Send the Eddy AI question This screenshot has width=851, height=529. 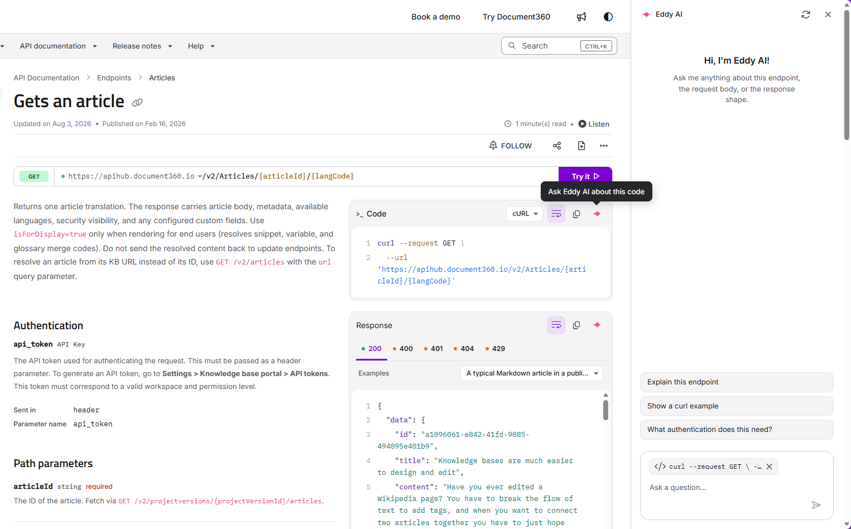coord(816,505)
